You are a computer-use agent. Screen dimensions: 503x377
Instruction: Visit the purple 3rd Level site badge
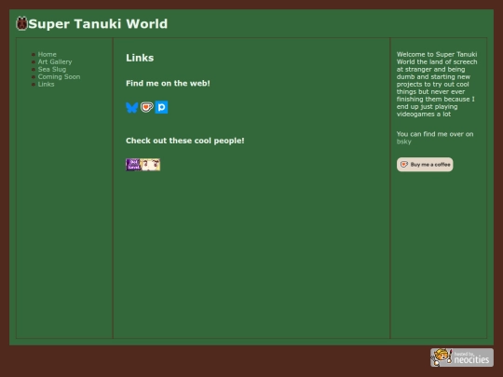coord(133,165)
